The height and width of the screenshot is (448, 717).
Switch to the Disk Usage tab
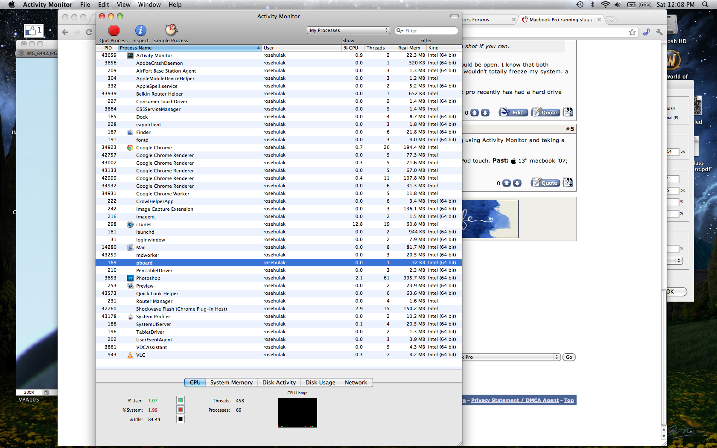321,382
